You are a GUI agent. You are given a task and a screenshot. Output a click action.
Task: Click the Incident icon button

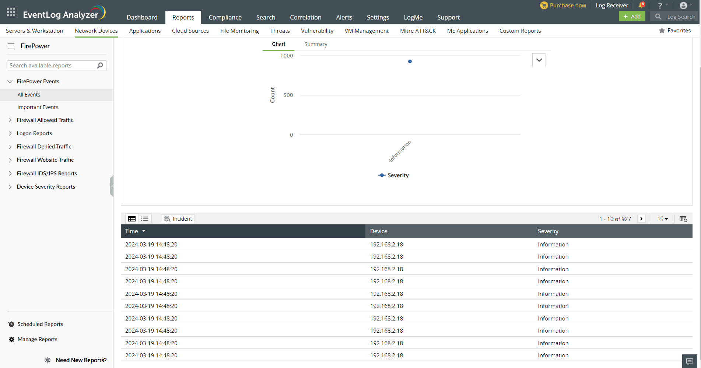[x=178, y=219]
